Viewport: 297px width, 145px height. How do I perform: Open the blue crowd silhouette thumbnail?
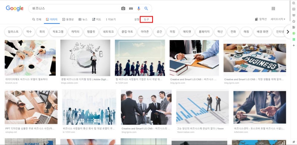click(x=89, y=107)
